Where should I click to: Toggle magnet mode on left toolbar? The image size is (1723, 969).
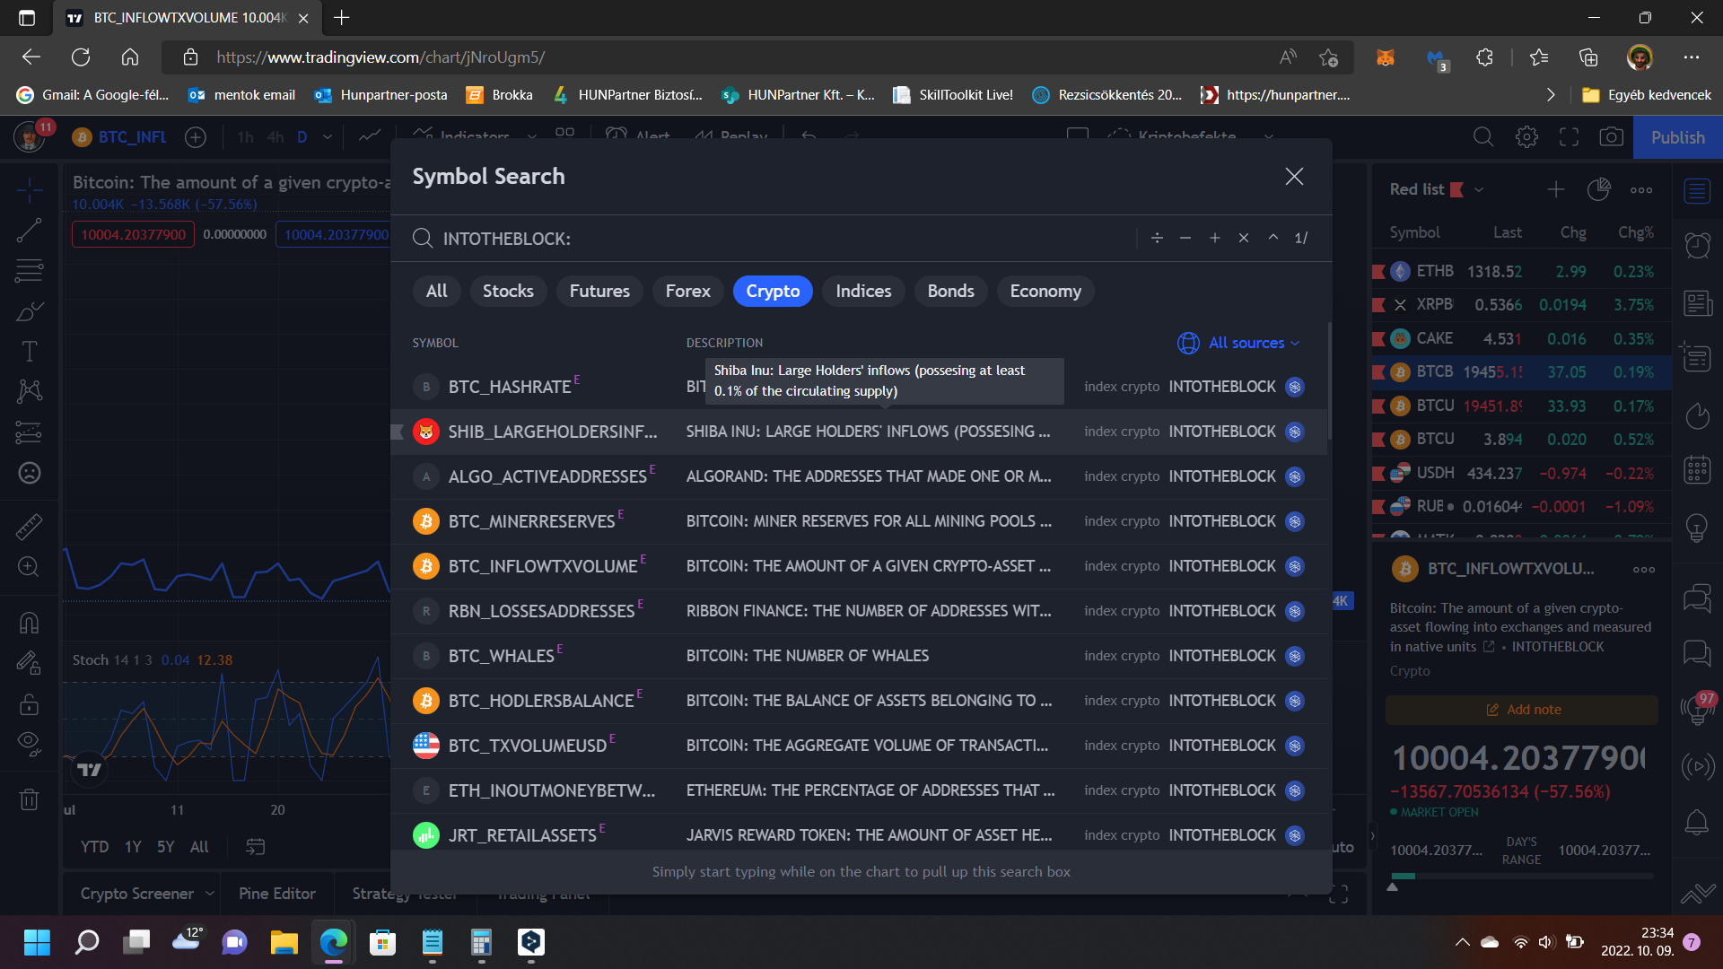tap(29, 623)
